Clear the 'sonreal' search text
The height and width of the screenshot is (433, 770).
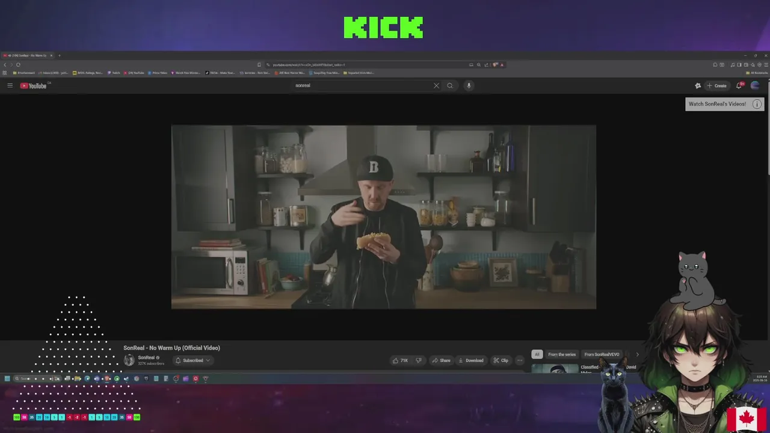click(436, 85)
